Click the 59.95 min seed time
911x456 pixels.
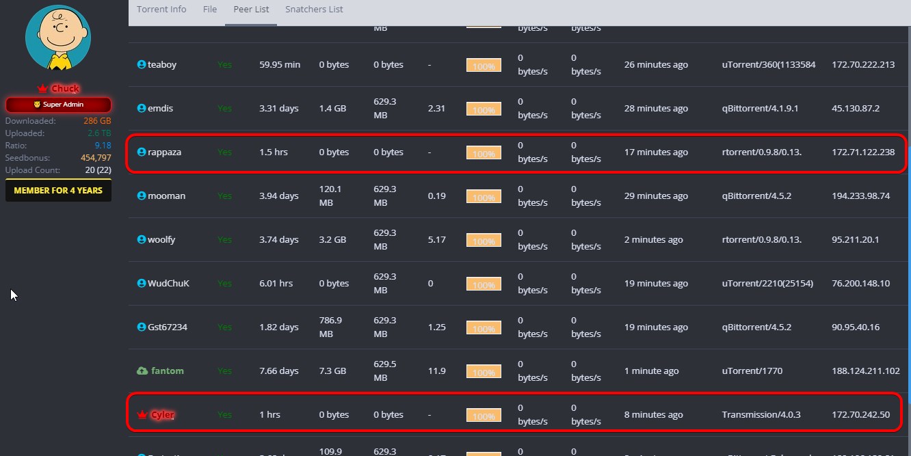[x=280, y=64]
